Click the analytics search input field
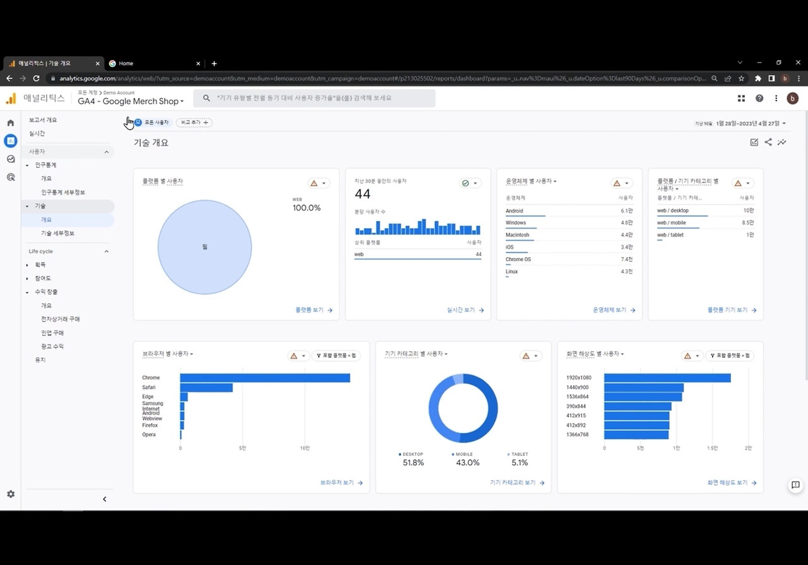 [x=314, y=99]
